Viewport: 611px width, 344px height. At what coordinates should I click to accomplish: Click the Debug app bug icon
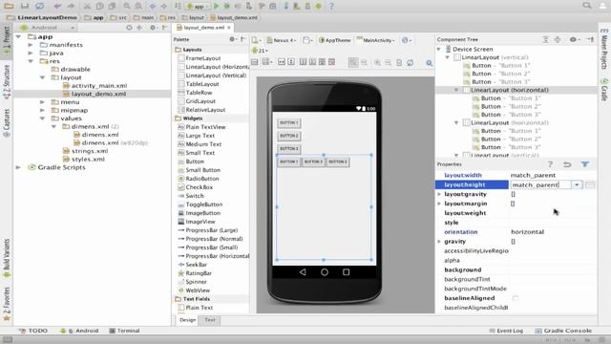[x=226, y=6]
